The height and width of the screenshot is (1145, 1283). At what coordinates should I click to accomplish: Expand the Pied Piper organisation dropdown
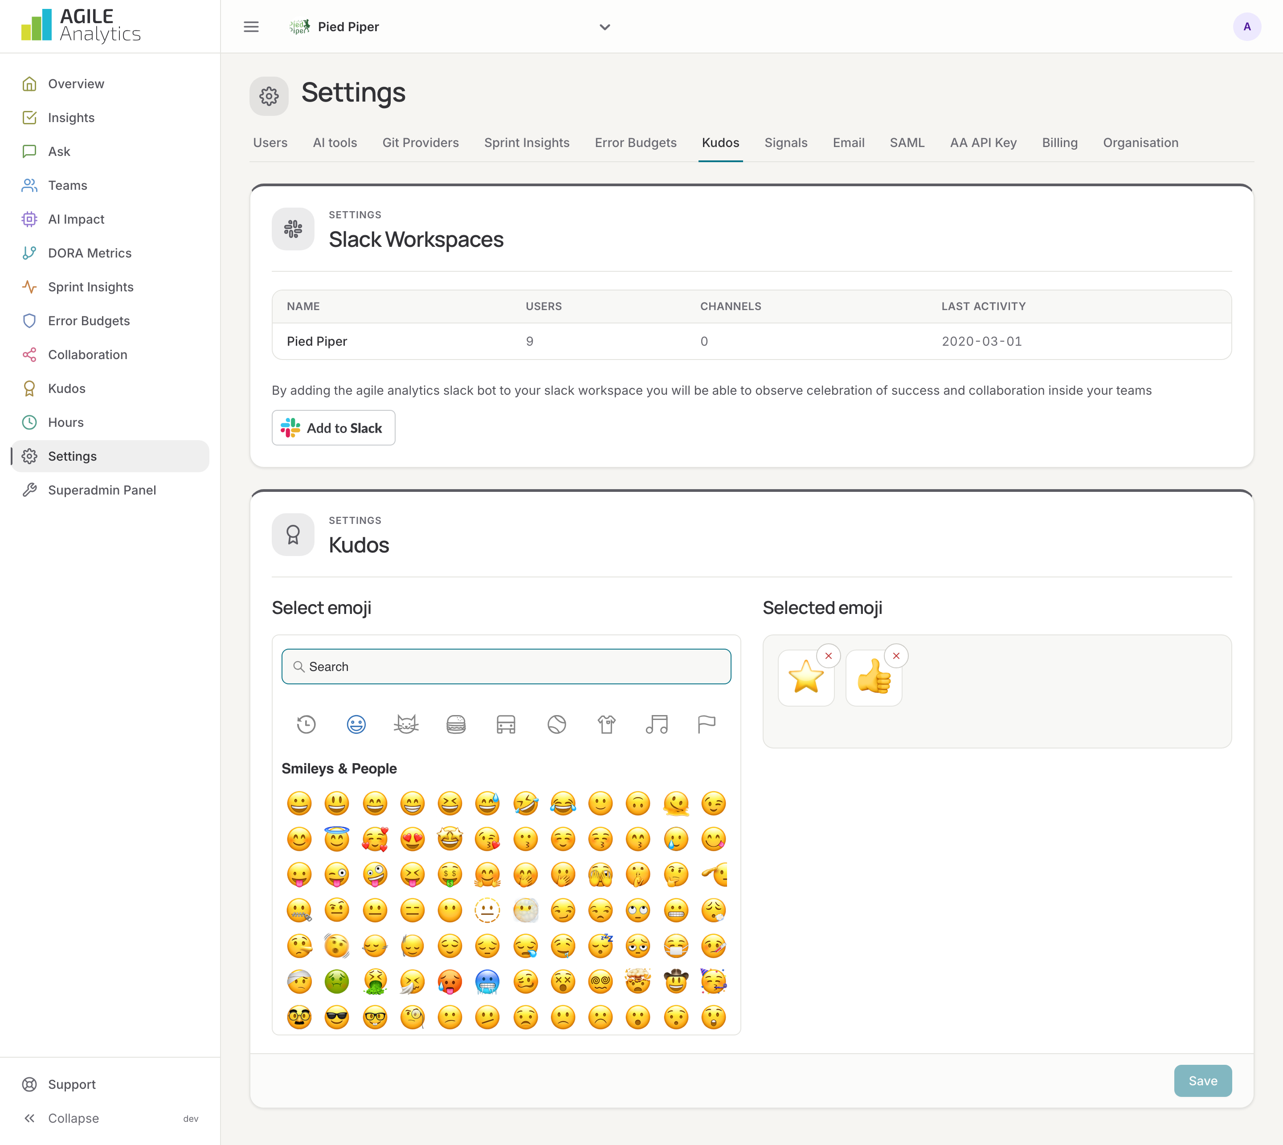click(449, 26)
